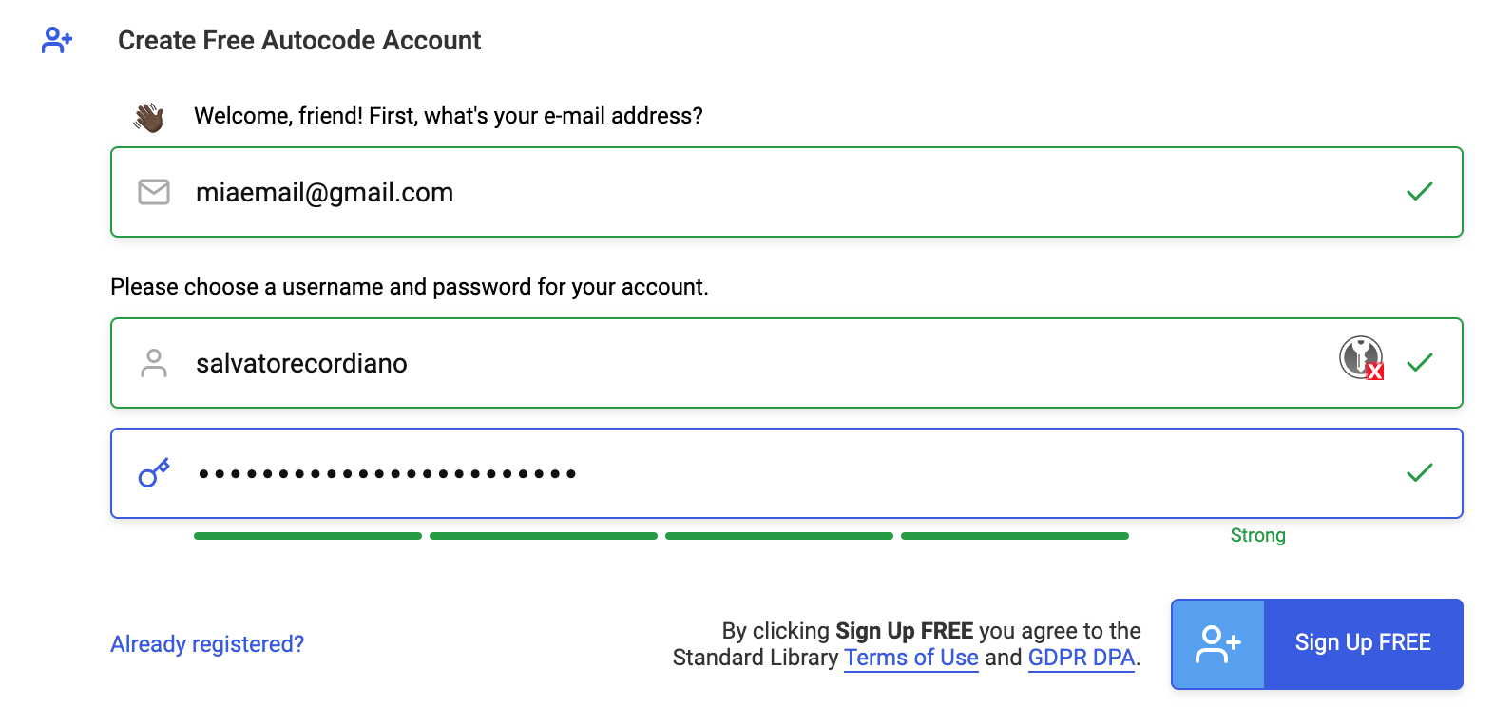Click the password manager icon with red X
This screenshot has width=1494, height=726.
pyautogui.click(x=1362, y=358)
